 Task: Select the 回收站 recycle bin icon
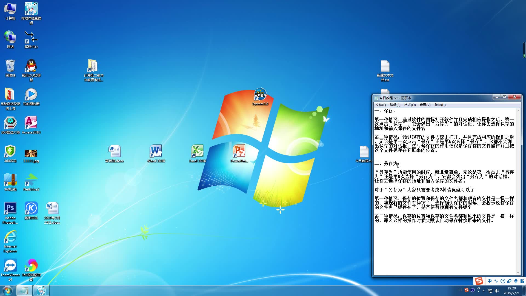(10, 68)
